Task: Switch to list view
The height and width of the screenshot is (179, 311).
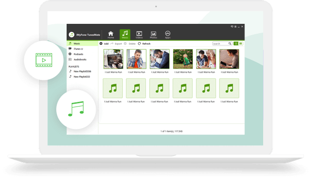Action: (x=241, y=43)
